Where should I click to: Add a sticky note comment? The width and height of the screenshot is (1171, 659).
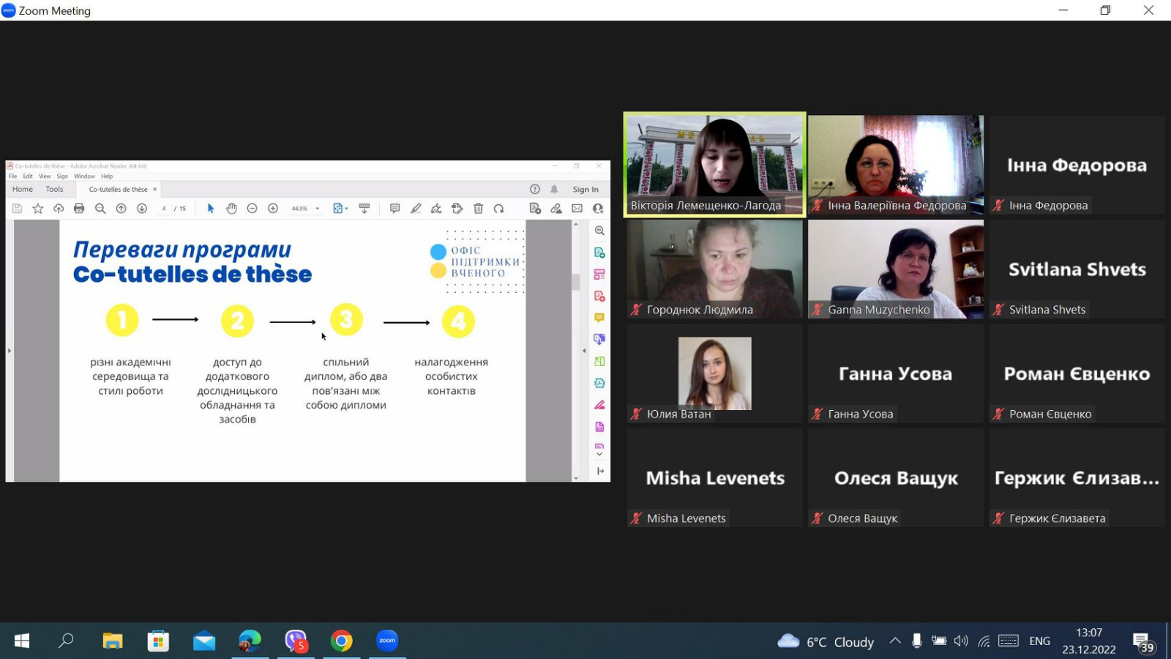pyautogui.click(x=394, y=209)
